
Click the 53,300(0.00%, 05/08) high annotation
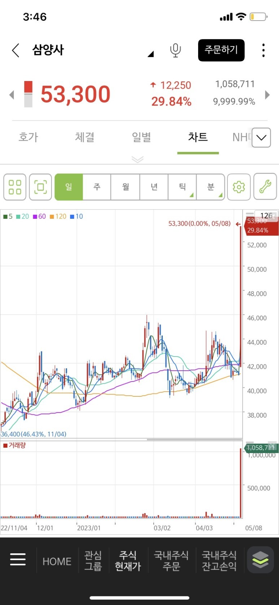pyautogui.click(x=199, y=223)
